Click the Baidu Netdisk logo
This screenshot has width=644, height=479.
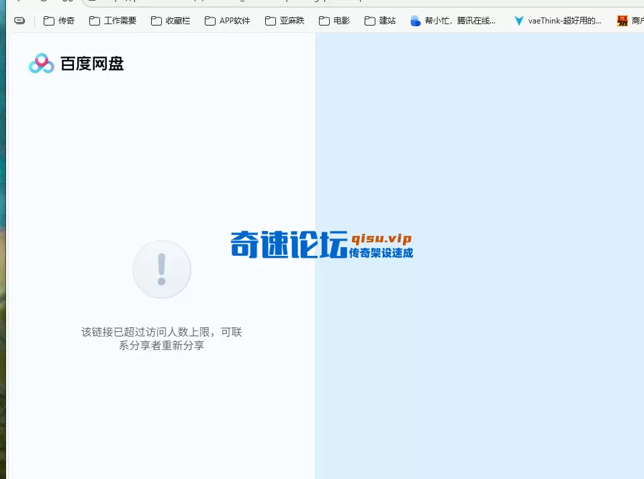(41, 63)
